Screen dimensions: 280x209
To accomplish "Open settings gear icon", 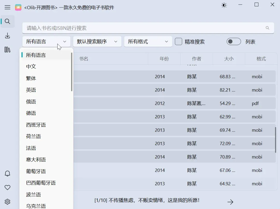I will (8, 201).
